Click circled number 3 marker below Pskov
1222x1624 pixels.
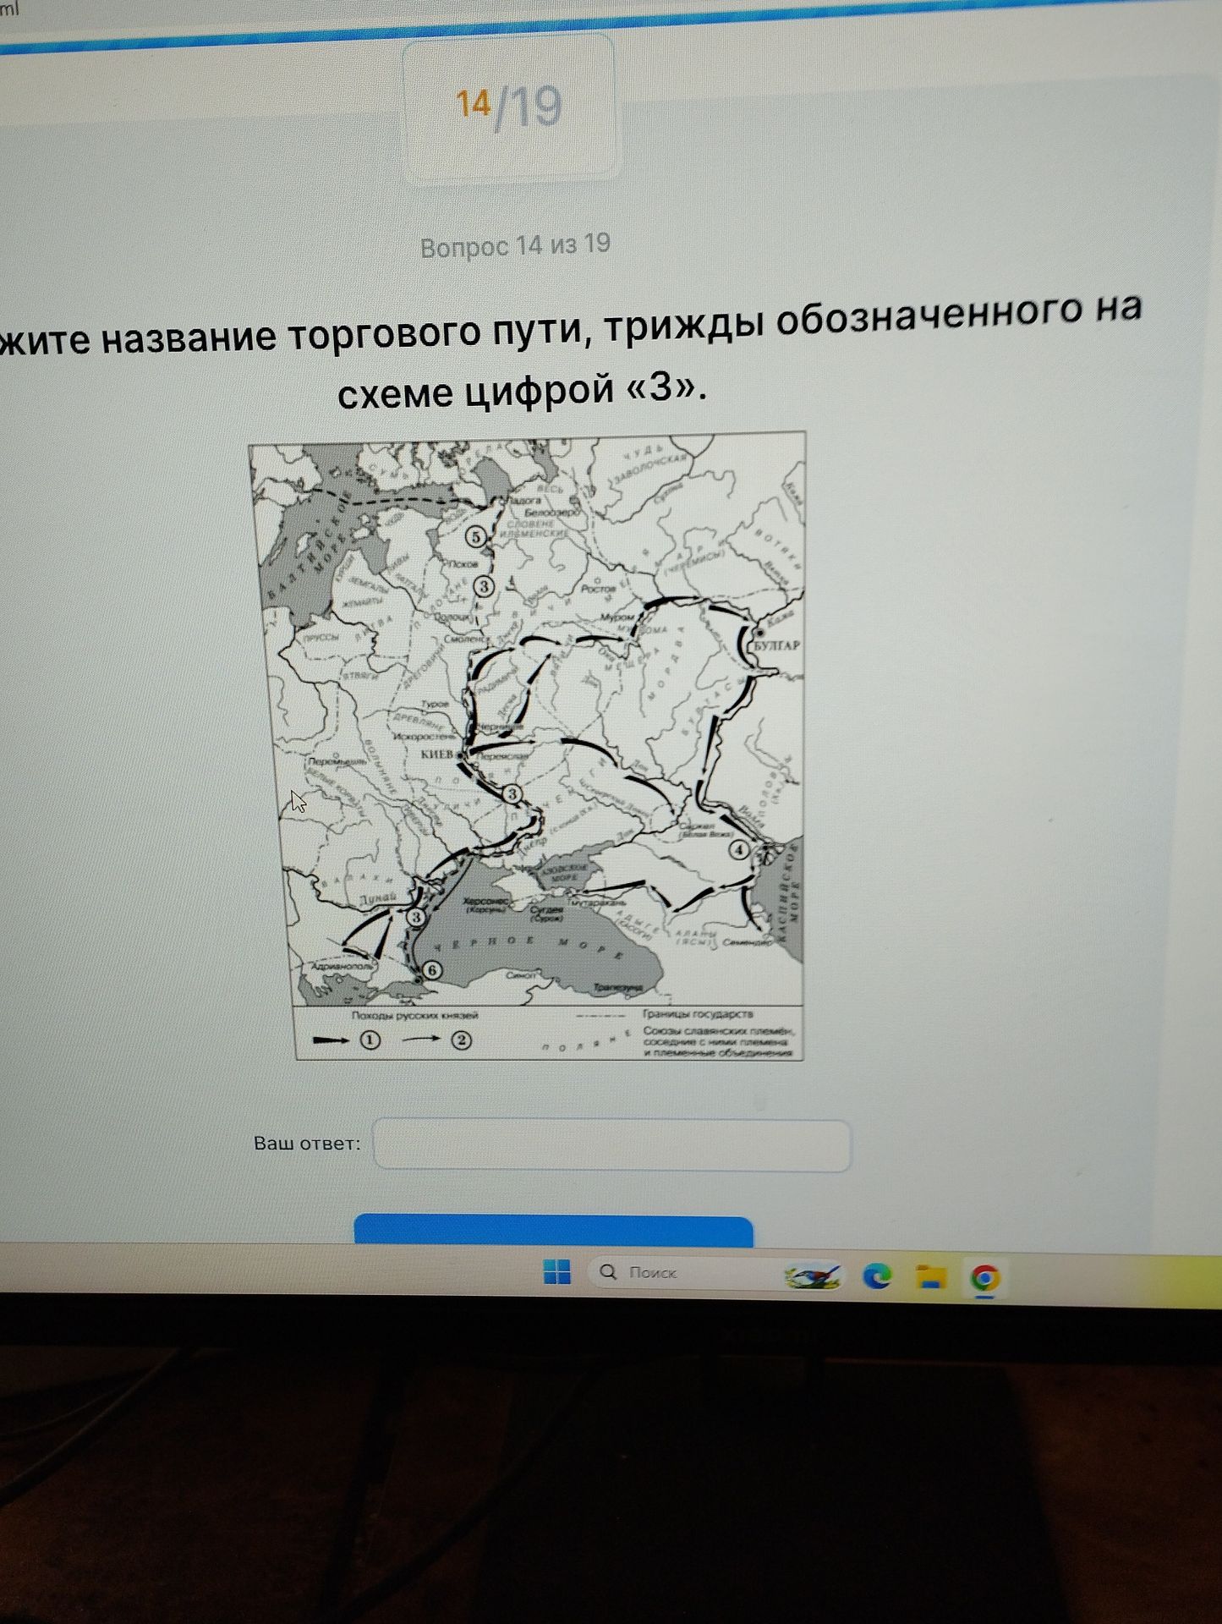point(484,586)
